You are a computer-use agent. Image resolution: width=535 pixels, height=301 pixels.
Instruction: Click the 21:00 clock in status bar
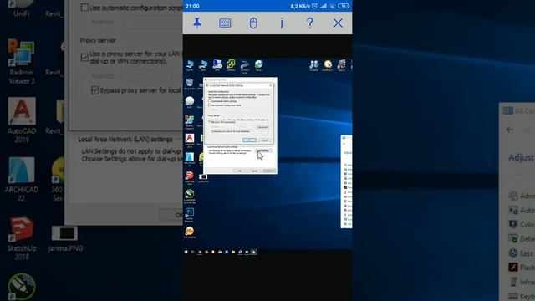point(192,6)
